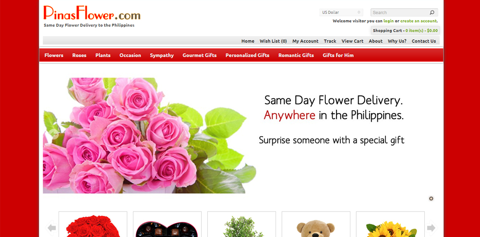This screenshot has height=237, width=480.
Task: Click the right carousel arrow beside sunflowers
Action: point(432,227)
